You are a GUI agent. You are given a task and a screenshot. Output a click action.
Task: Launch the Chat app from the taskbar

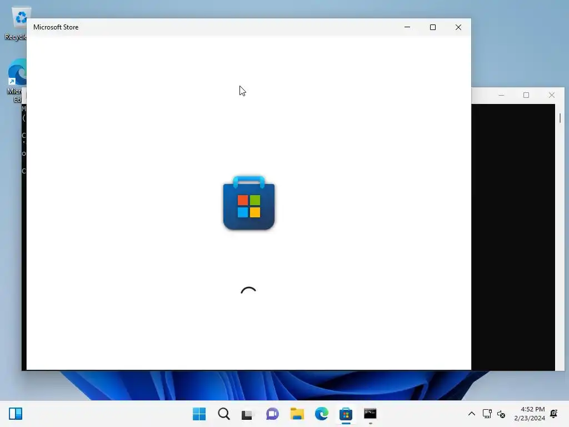click(x=272, y=414)
